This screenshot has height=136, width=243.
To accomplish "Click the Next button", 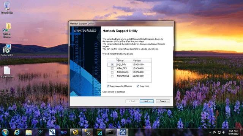I will point(147,101).
